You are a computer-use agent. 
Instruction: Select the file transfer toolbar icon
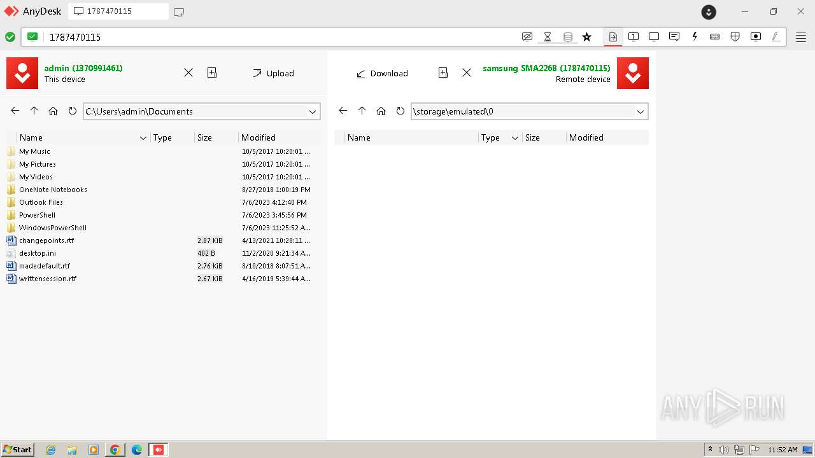pos(613,37)
